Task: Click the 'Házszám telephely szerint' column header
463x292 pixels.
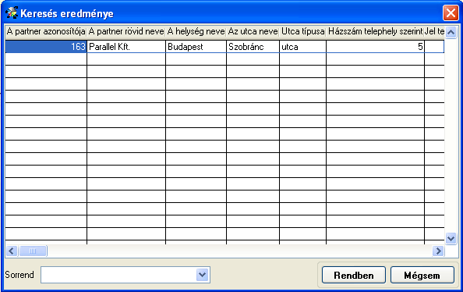Action: tap(375, 31)
